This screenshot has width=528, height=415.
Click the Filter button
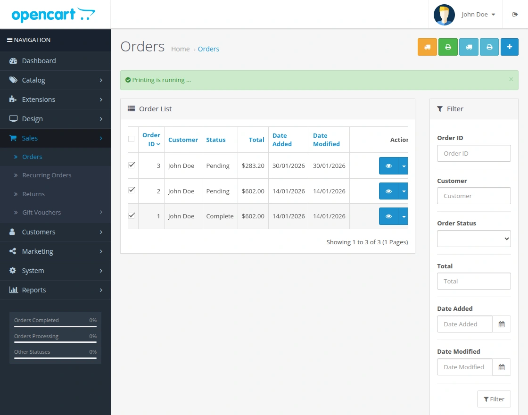[494, 399]
